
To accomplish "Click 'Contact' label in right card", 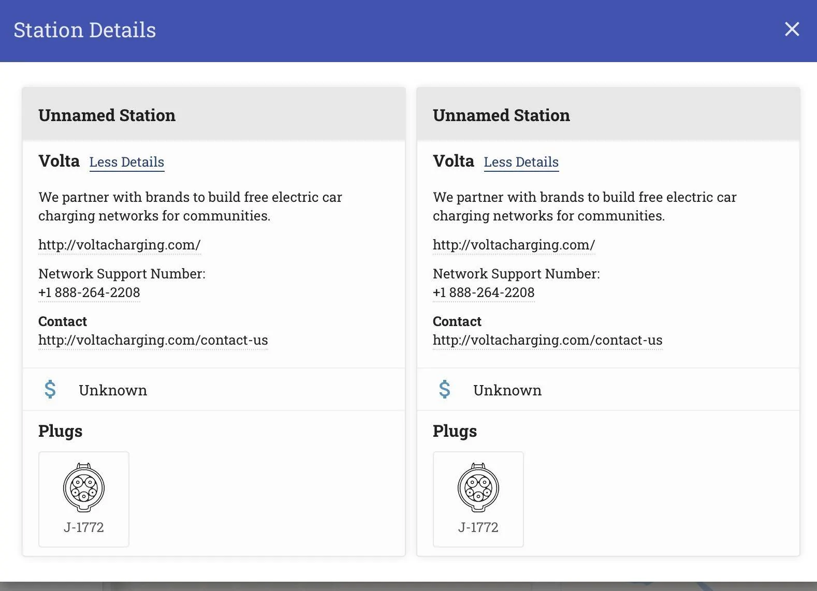I will [457, 321].
